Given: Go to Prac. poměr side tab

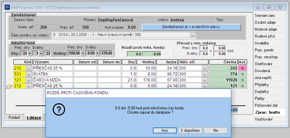Looking at the screenshot, I should (269, 50).
